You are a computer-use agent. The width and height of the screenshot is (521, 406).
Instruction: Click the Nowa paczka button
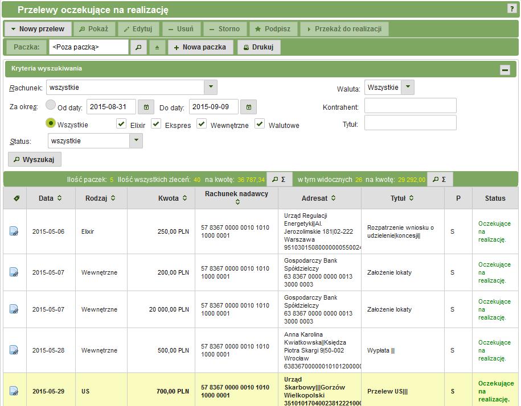pyautogui.click(x=200, y=47)
